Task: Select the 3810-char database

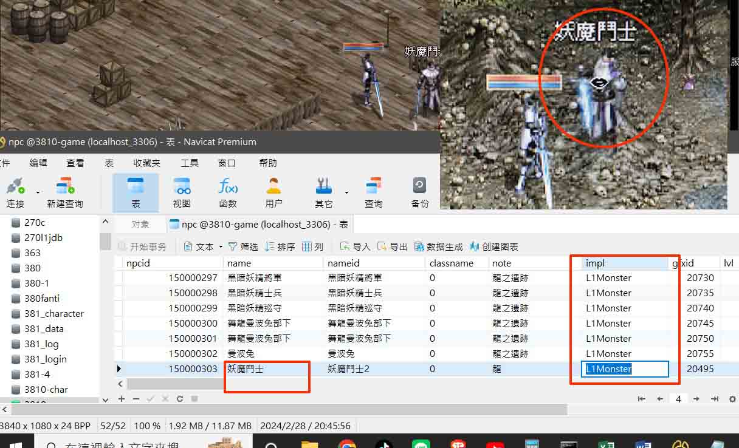Action: tap(46, 389)
